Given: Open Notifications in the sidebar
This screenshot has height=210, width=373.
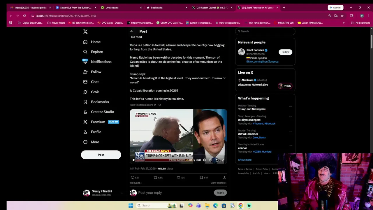Looking at the screenshot, I should pyautogui.click(x=97, y=62).
